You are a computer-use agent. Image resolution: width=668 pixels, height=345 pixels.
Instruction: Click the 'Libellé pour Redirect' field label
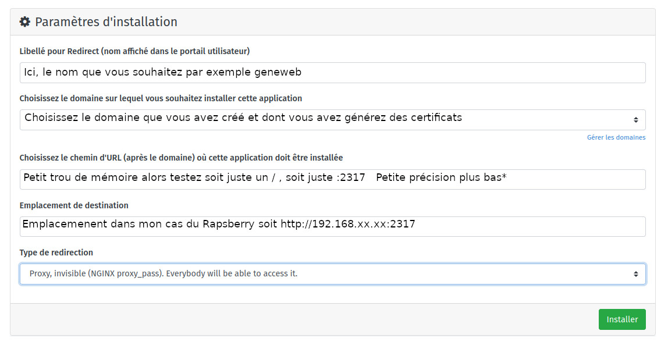coord(134,51)
